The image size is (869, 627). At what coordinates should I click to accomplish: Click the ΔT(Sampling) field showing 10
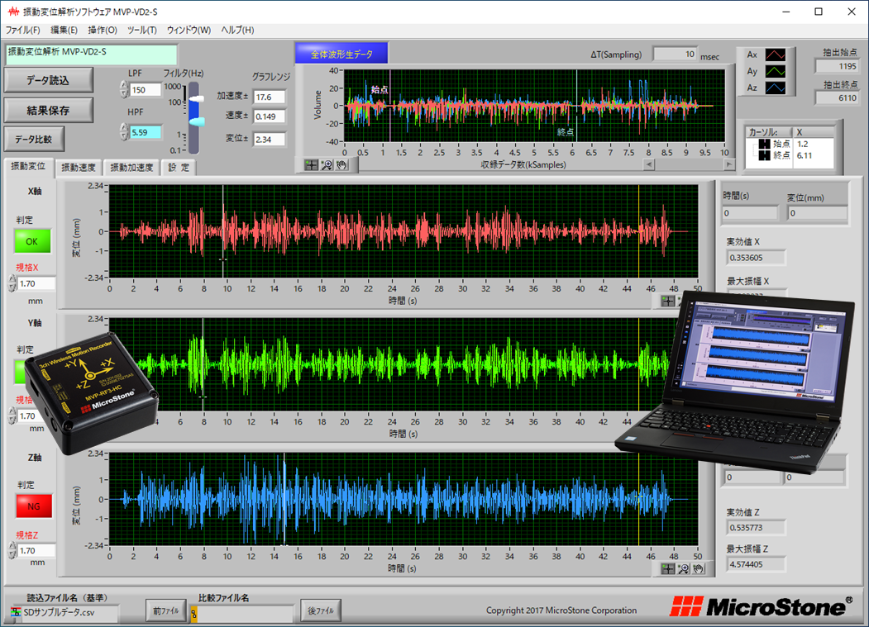pos(675,55)
